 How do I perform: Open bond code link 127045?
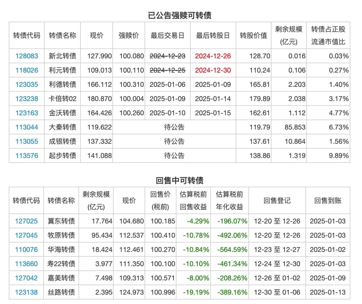point(26,235)
